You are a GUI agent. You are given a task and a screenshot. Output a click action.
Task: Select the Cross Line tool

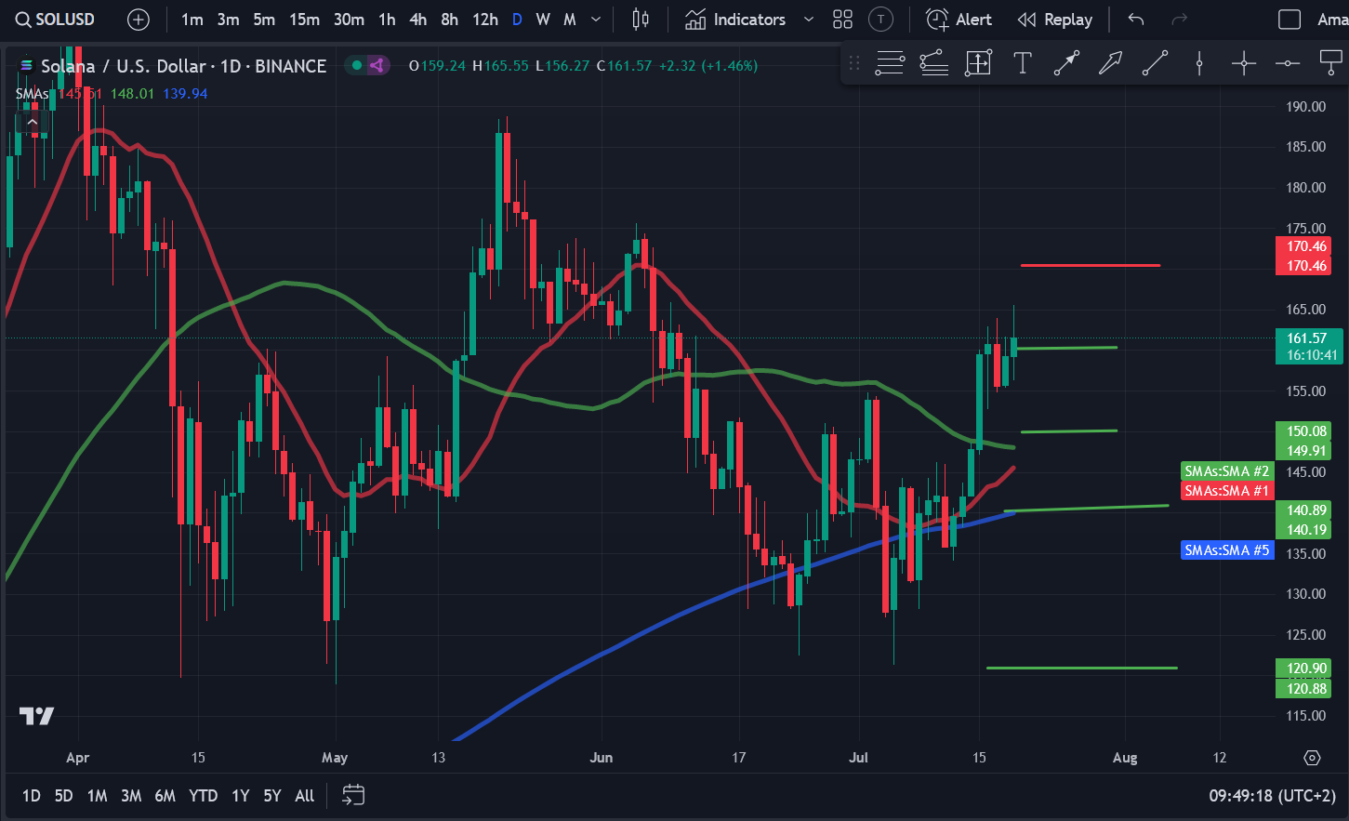pyautogui.click(x=1244, y=63)
